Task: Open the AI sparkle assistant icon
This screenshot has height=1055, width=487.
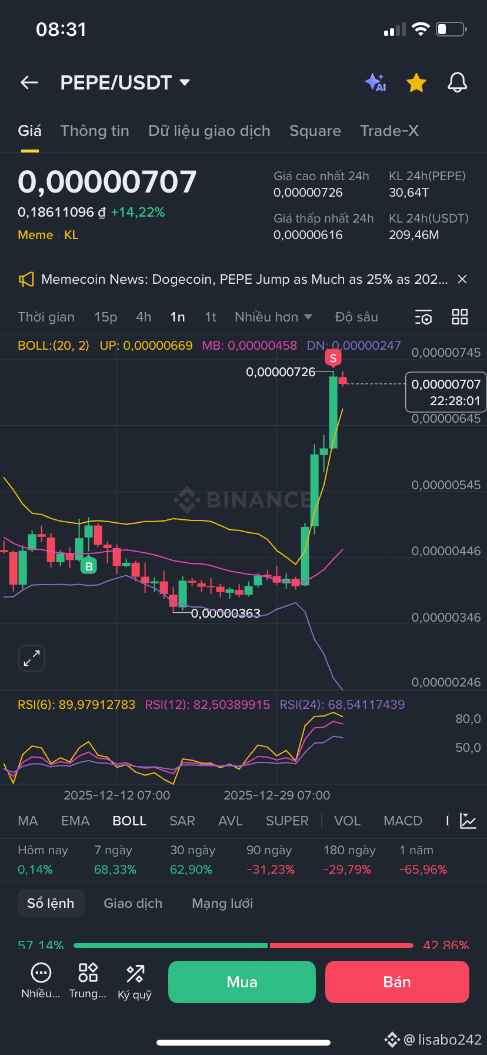Action: 375,82
